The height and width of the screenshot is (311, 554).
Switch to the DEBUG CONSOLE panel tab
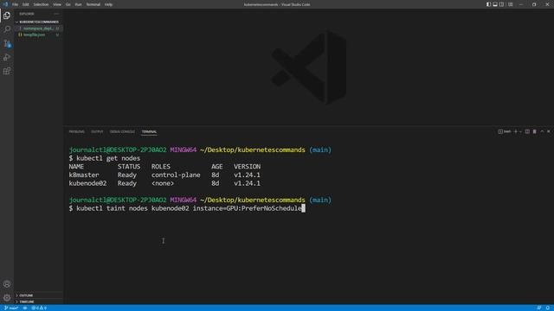click(x=122, y=131)
